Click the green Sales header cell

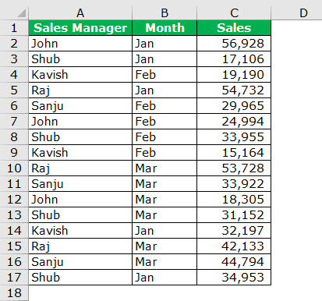coord(234,28)
